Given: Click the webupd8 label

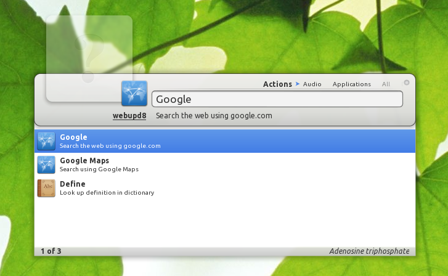Looking at the screenshot, I should [x=129, y=116].
